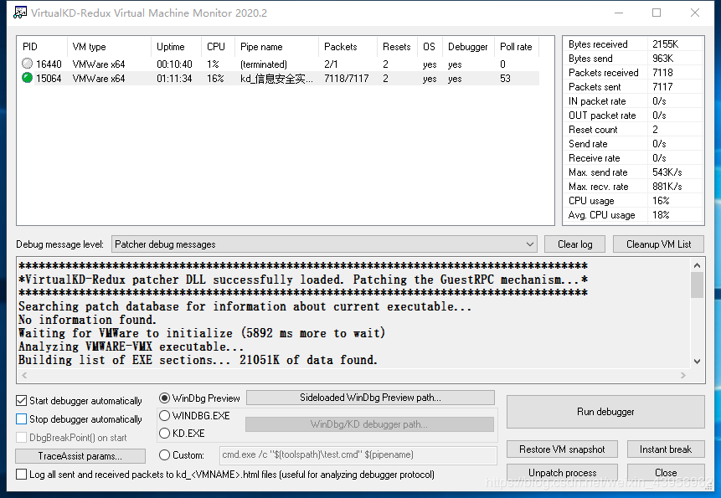
Task: Toggle Stop debugger automatically checkbox
Action: [x=21, y=419]
